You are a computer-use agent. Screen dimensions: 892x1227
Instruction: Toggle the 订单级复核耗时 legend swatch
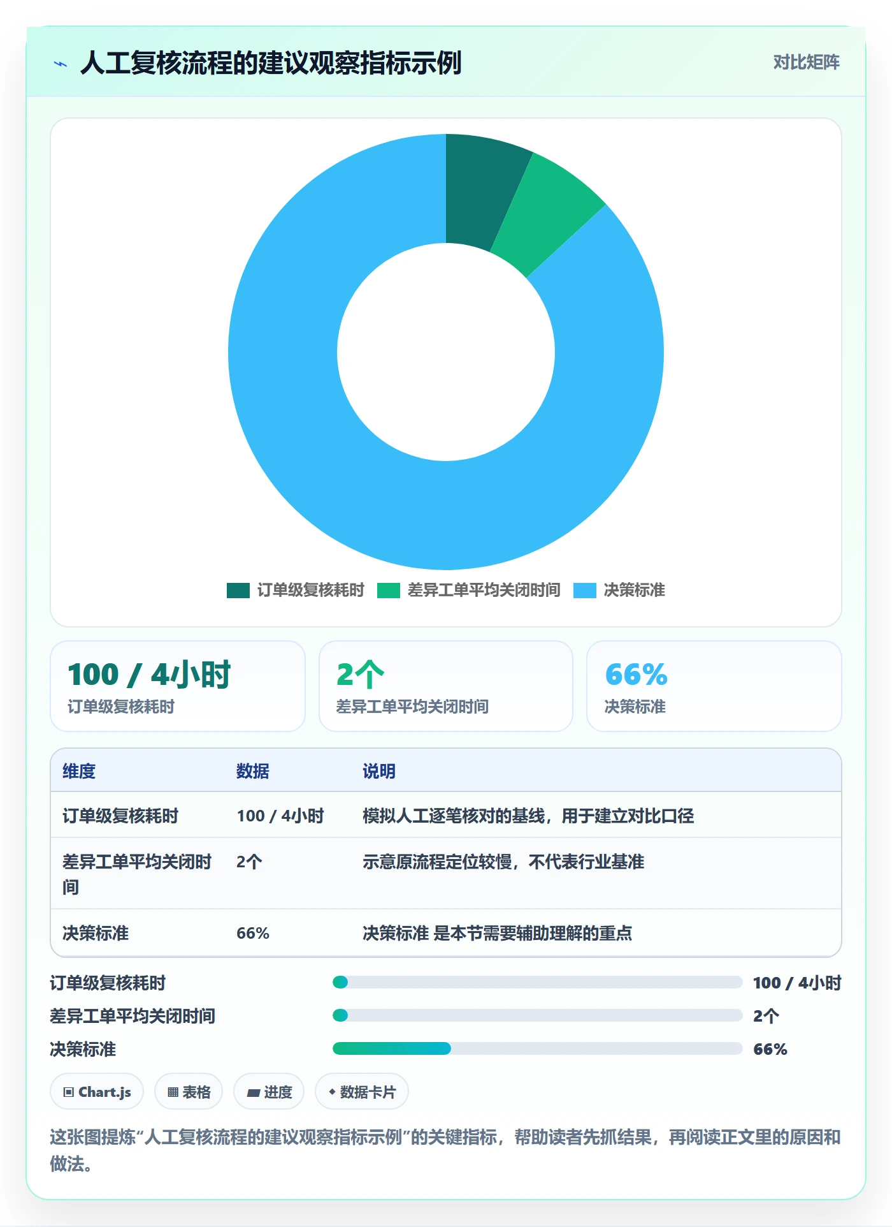(238, 590)
